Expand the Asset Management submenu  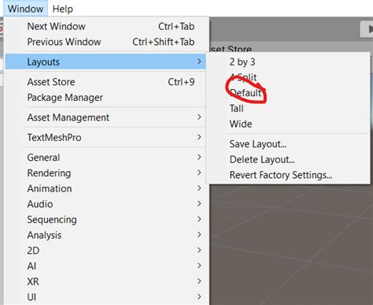click(105, 117)
